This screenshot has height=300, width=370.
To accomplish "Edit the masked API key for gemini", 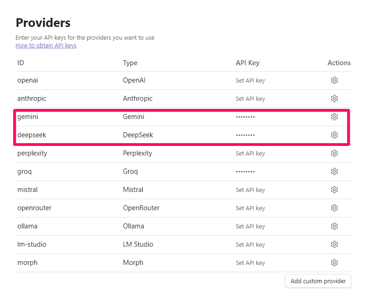I will [245, 117].
